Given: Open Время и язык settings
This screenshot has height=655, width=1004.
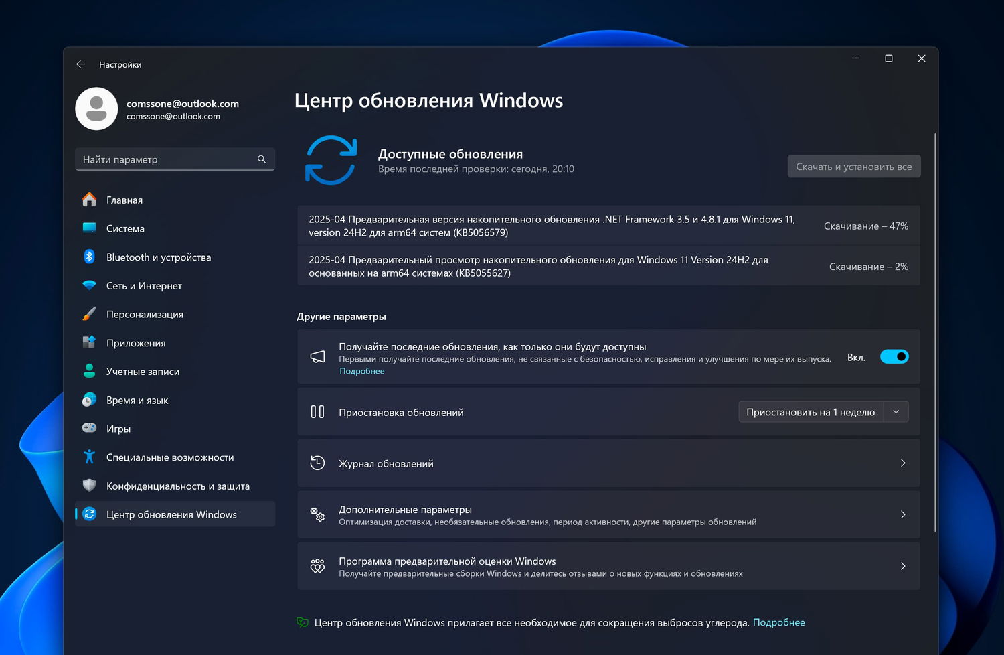Looking at the screenshot, I should [x=175, y=400].
